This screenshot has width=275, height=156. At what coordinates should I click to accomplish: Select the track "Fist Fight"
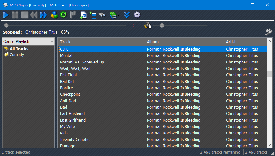tap(68, 75)
